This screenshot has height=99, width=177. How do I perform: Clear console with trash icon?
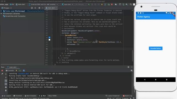tap(6, 90)
